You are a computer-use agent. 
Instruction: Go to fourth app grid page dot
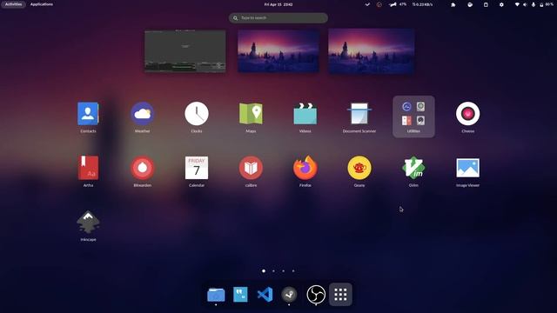(x=293, y=270)
